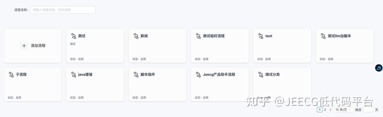Click the flow icon beside 测试
This screenshot has width=383, height=117.
click(x=74, y=36)
